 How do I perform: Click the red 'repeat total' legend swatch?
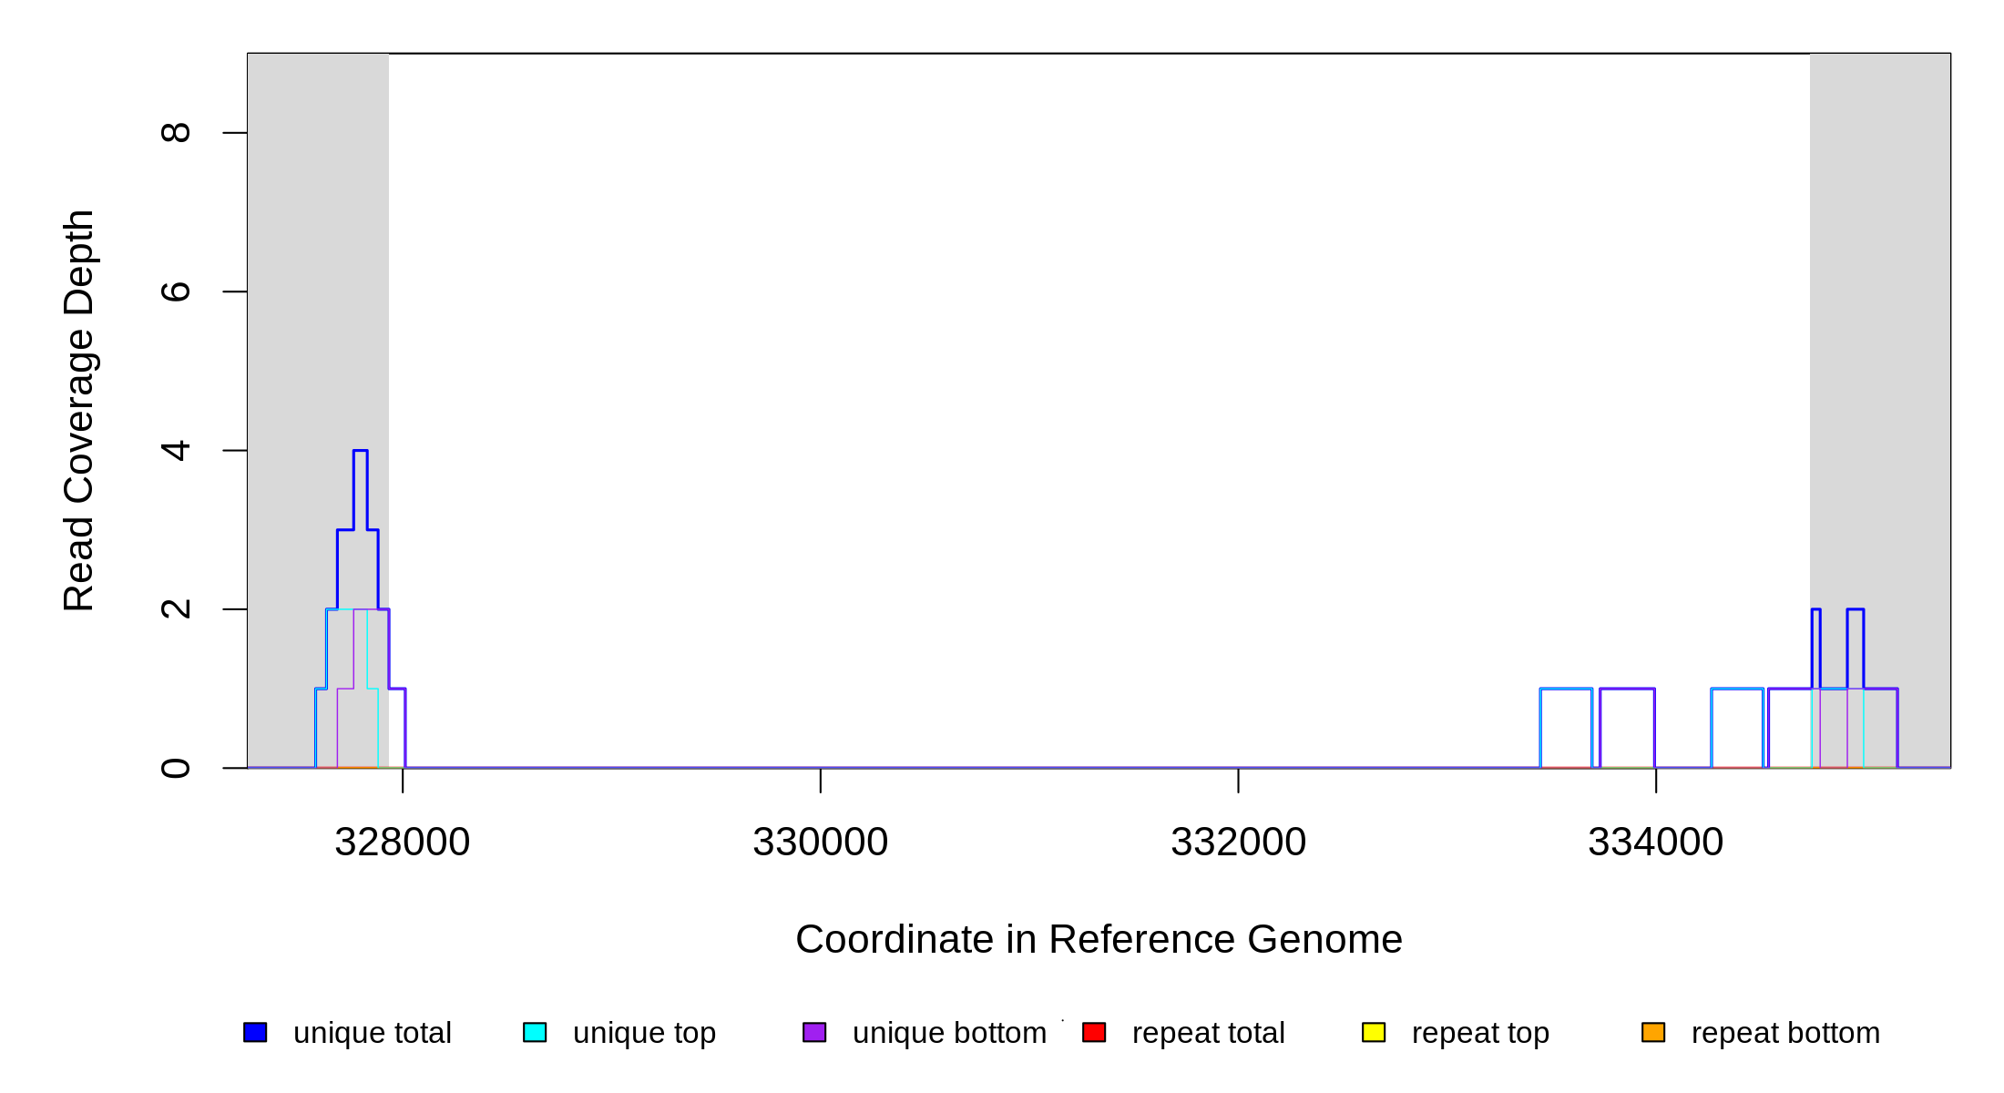1094,1032
